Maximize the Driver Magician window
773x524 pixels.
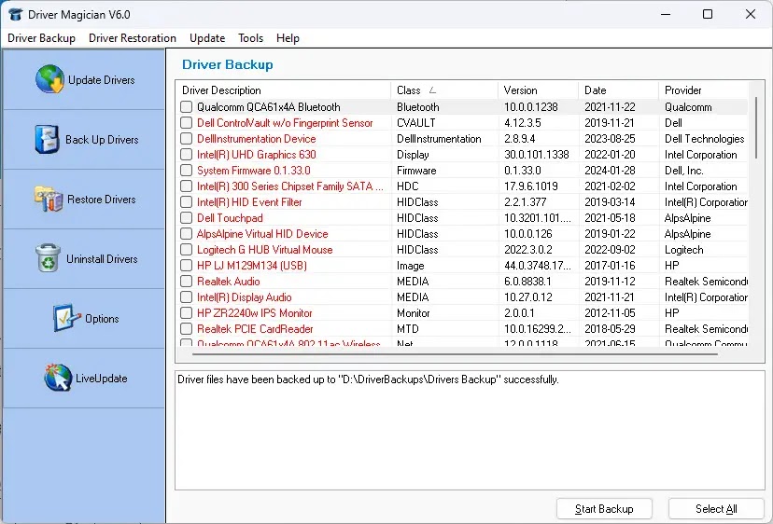coord(708,14)
